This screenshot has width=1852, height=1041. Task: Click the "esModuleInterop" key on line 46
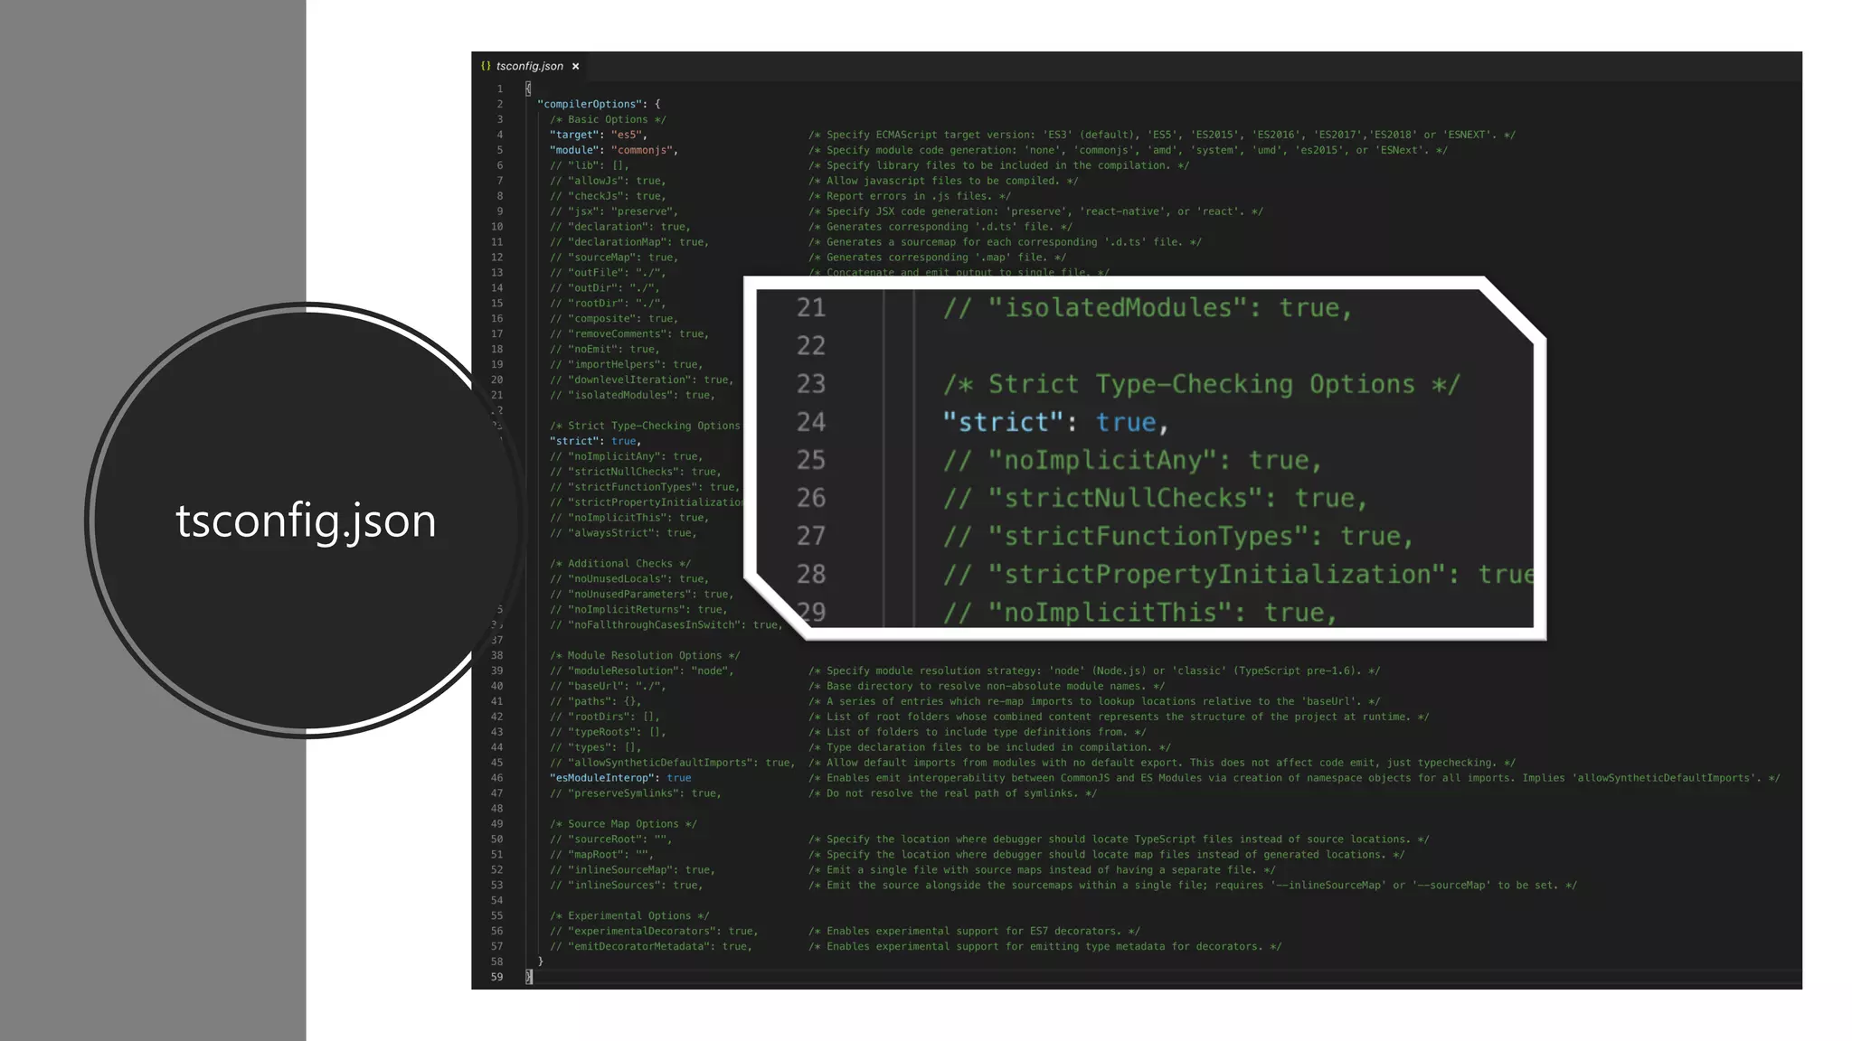(602, 779)
